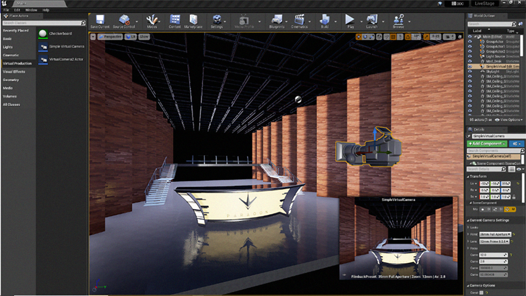Click the Browse toolbar icon

pyautogui.click(x=398, y=20)
